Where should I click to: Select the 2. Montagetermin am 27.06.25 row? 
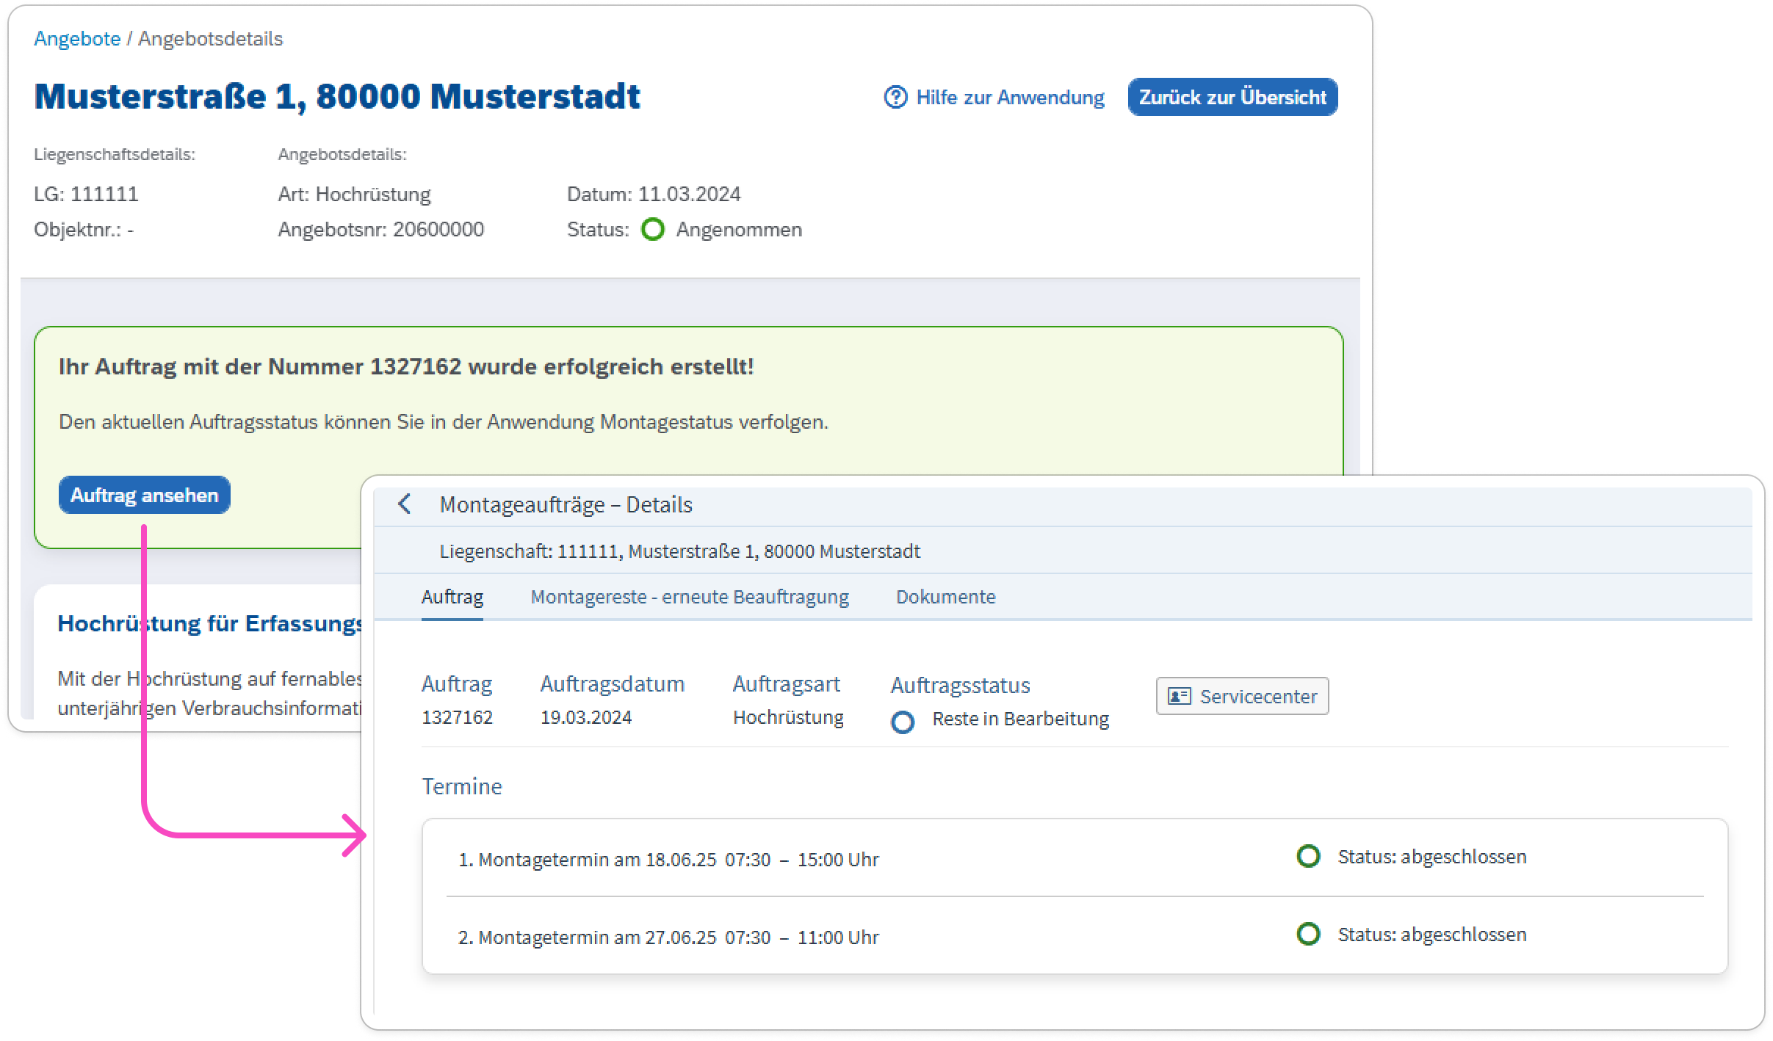(668, 937)
